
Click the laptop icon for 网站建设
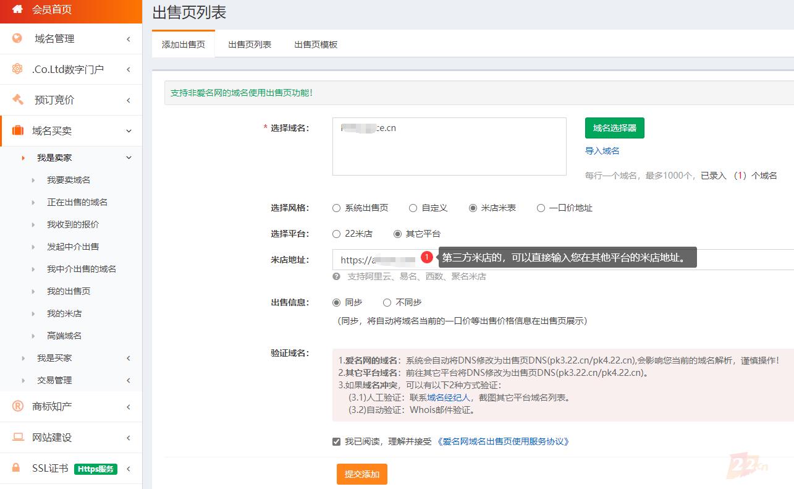[x=17, y=437]
